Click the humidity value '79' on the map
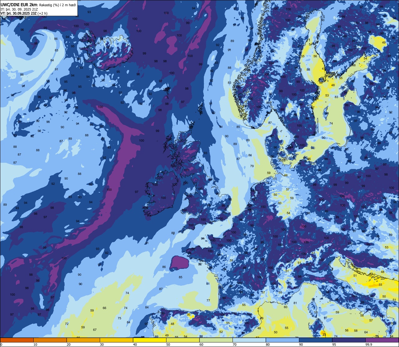Viewport: 399px width, 347px height. (252, 166)
